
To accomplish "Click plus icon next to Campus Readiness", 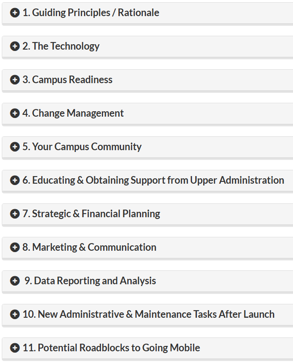I will pos(15,80).
